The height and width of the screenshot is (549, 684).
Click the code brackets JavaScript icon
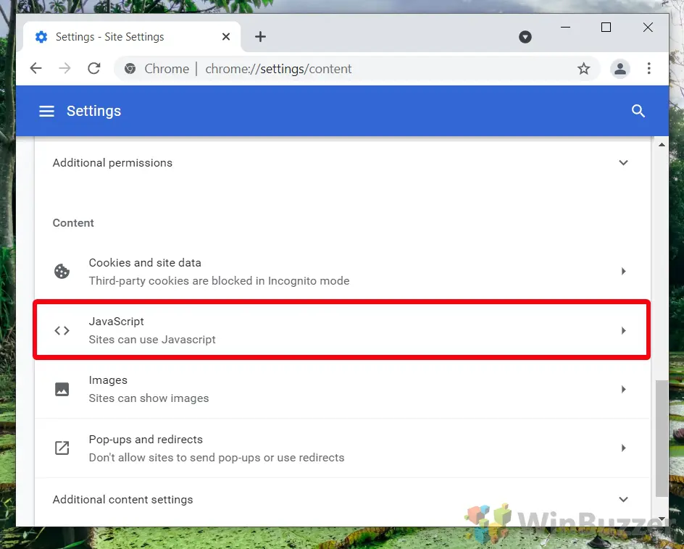tap(62, 330)
